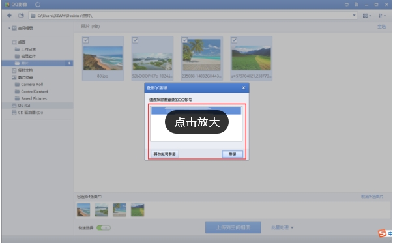Open the 92bOOOPIC7e_1024 lake thumbnail
393x243 pixels.
(152, 61)
